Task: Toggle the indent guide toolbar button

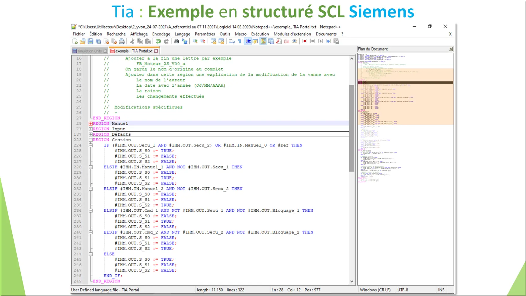Action: tap(248, 41)
